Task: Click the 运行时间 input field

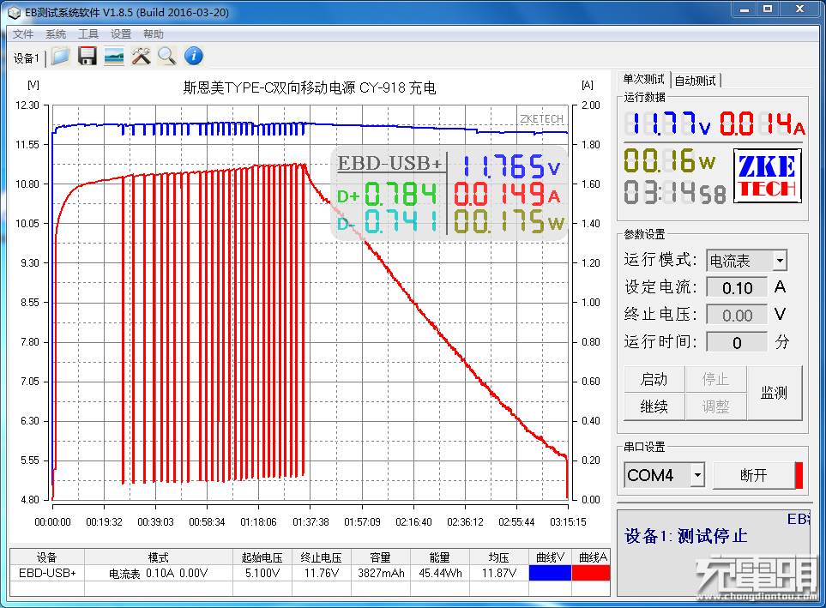Action: click(737, 342)
